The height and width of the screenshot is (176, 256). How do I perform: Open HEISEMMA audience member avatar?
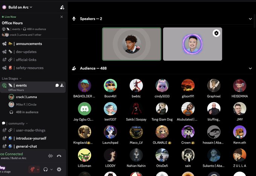240,86
